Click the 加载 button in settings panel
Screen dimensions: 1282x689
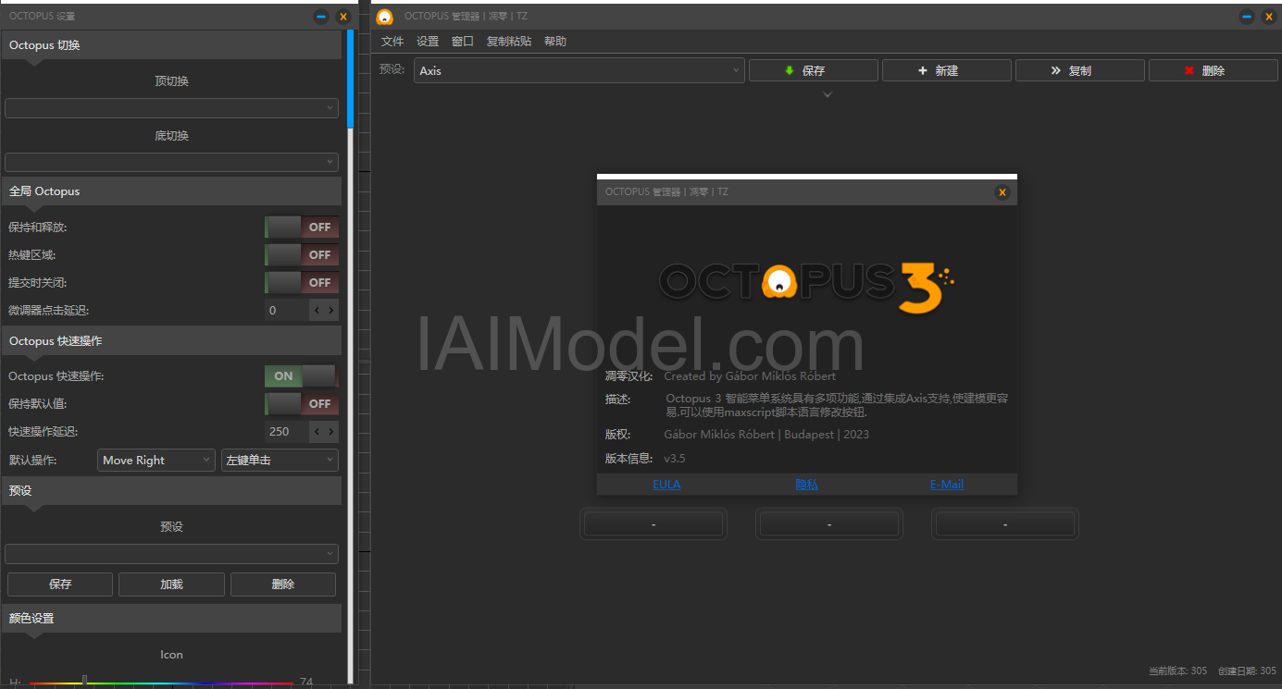point(171,584)
